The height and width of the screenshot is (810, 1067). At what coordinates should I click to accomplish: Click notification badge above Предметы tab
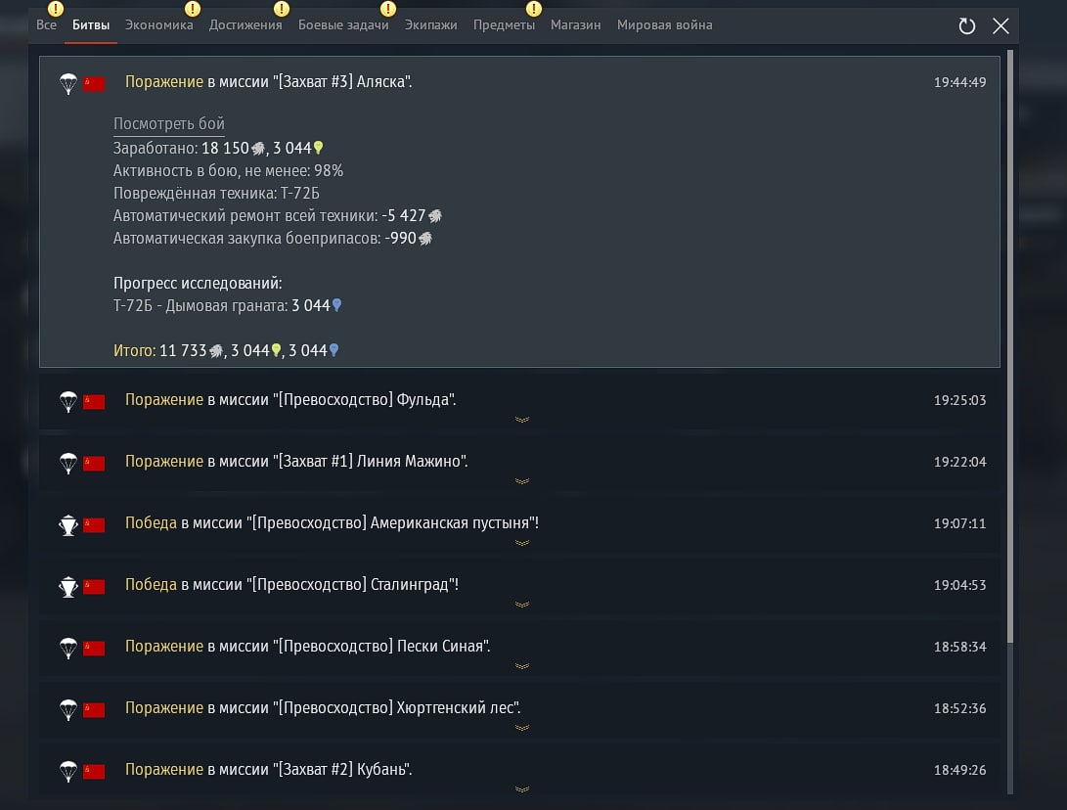click(x=534, y=9)
